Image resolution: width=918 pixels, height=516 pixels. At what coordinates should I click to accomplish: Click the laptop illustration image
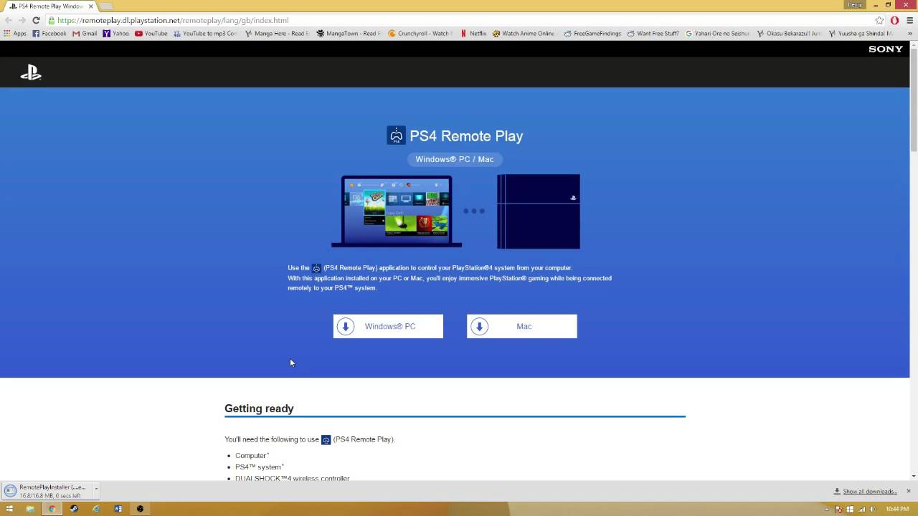pos(397,211)
